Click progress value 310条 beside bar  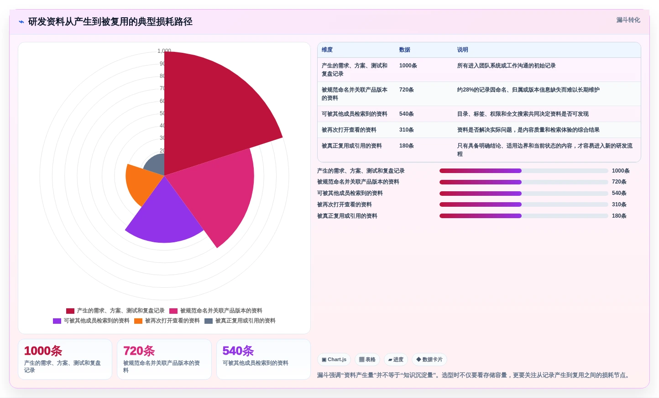pos(619,204)
